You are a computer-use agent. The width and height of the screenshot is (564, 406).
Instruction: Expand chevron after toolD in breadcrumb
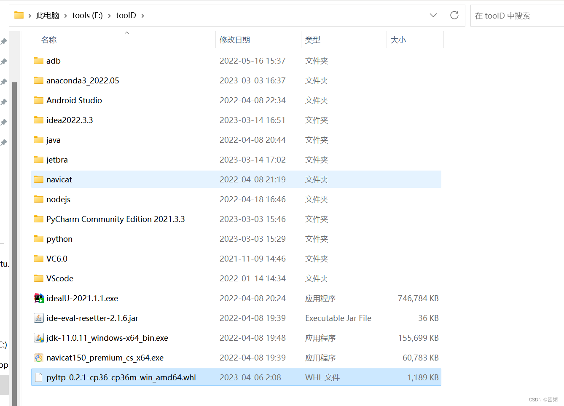[143, 16]
